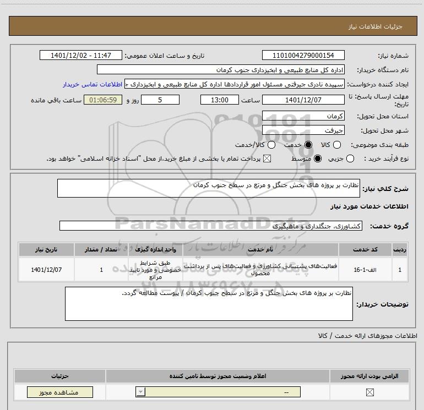Screen dimensions: 424x410
Task: Click the delivery province field کرمان
Action: (303, 116)
